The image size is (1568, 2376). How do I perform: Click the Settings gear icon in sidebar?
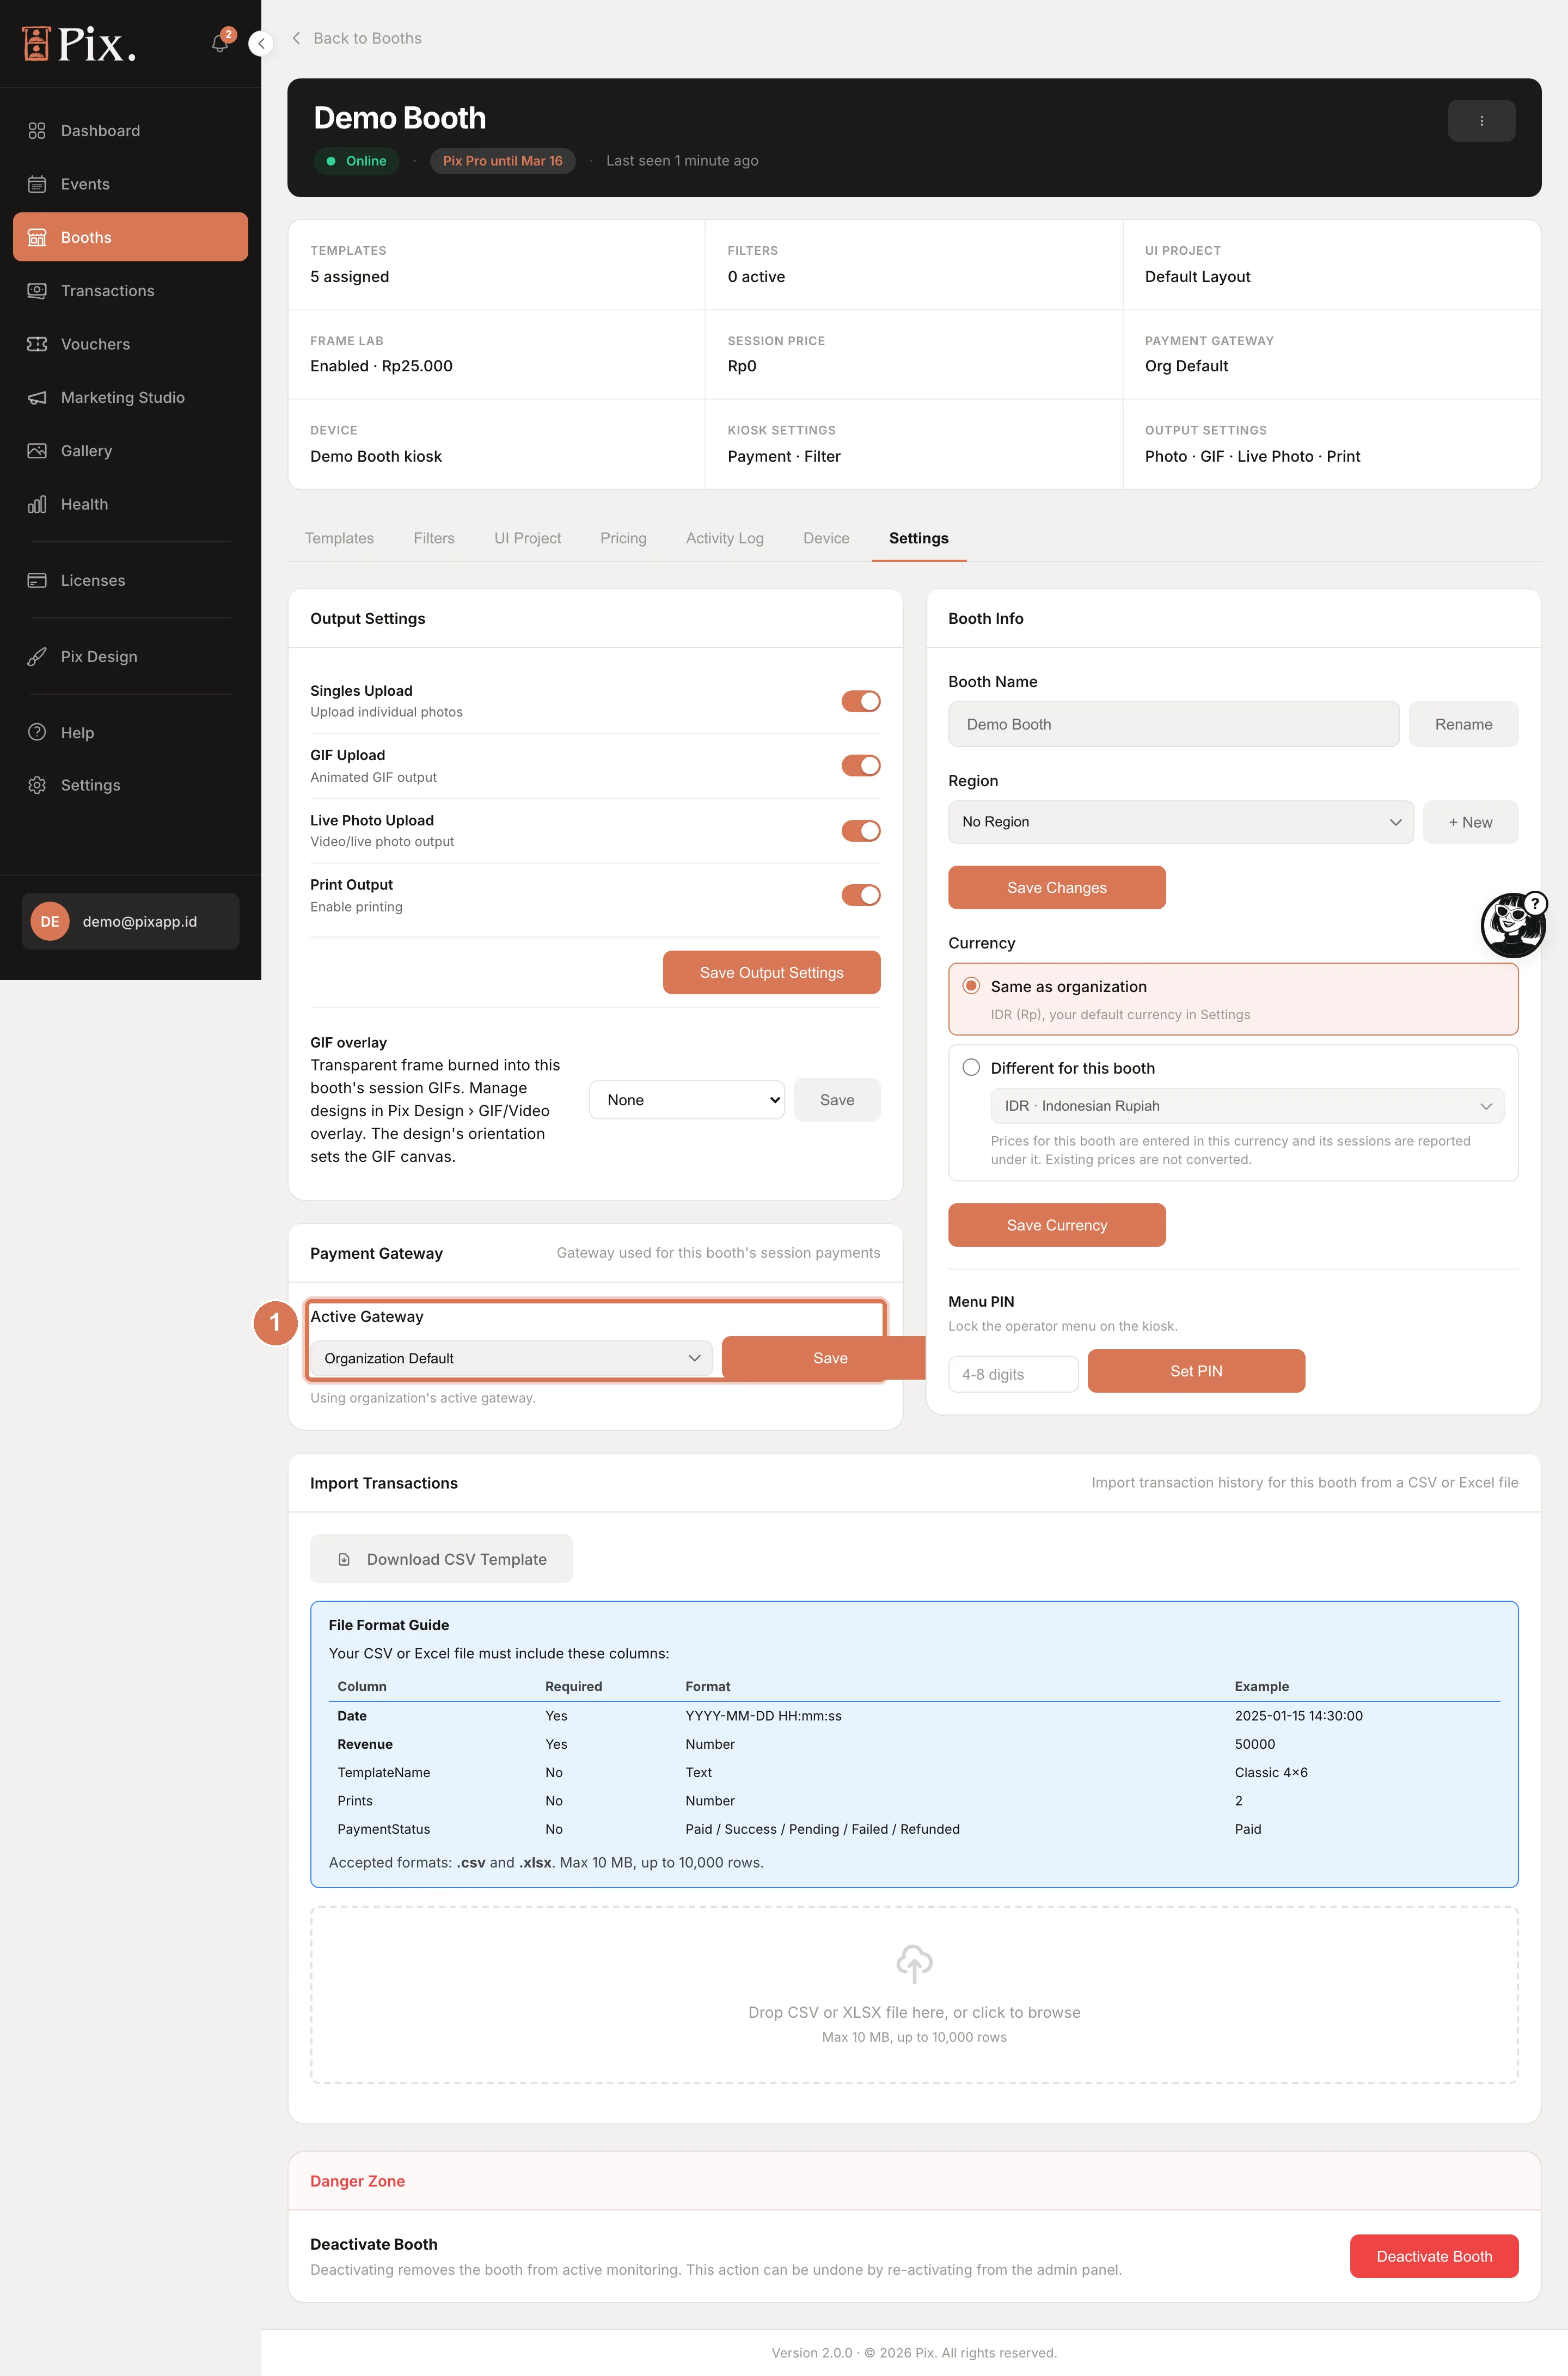37,785
